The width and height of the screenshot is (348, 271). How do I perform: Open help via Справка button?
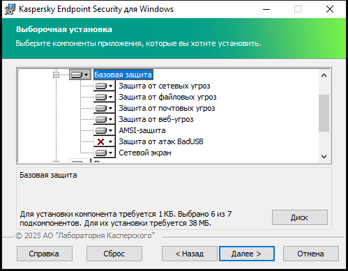pyautogui.click(x=45, y=254)
